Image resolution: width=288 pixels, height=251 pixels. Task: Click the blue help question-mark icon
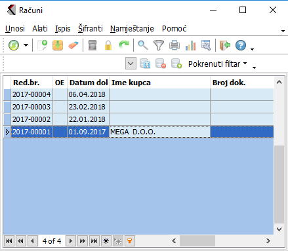(241, 45)
